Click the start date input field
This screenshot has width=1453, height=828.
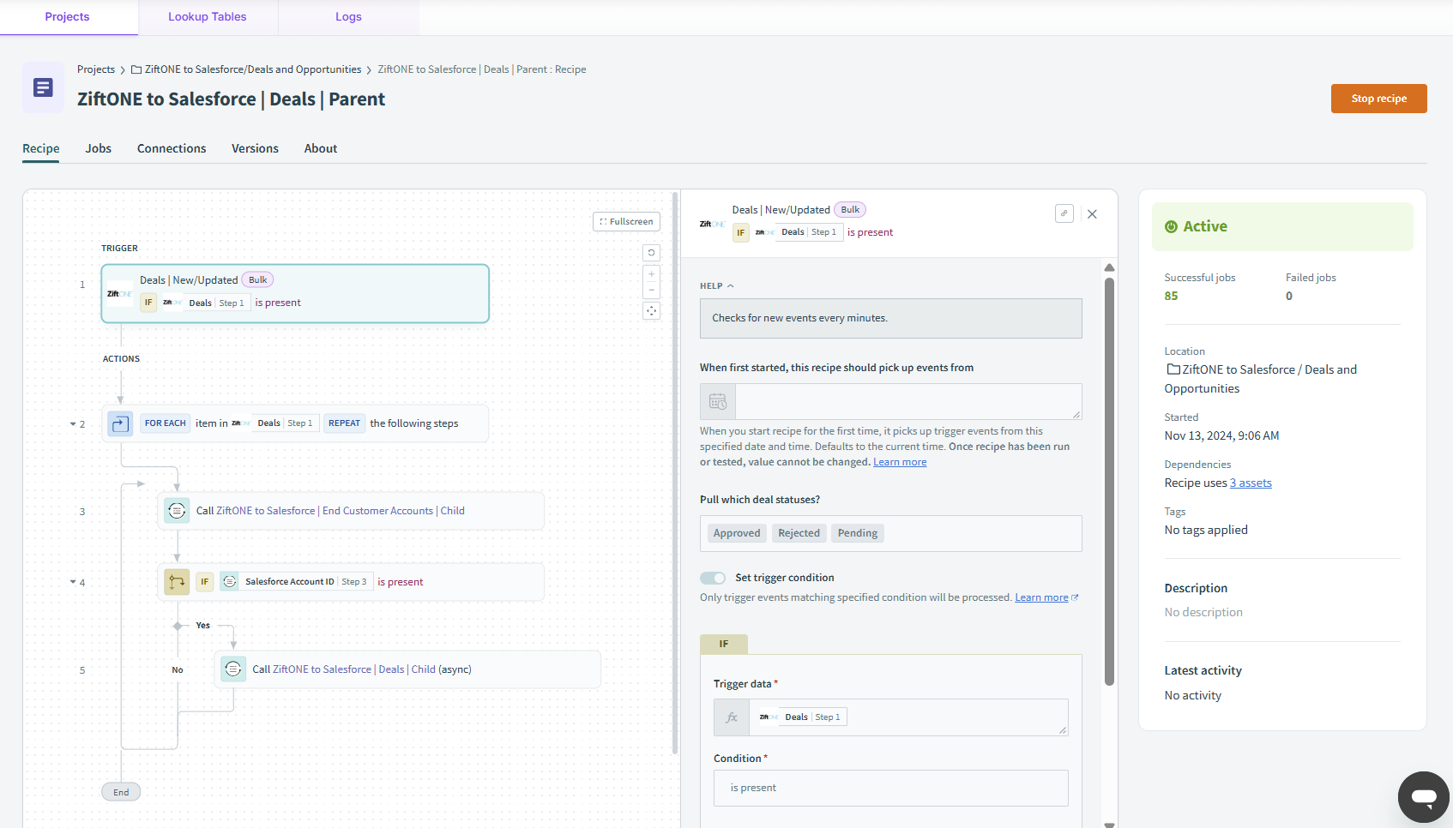pyautogui.click(x=908, y=401)
